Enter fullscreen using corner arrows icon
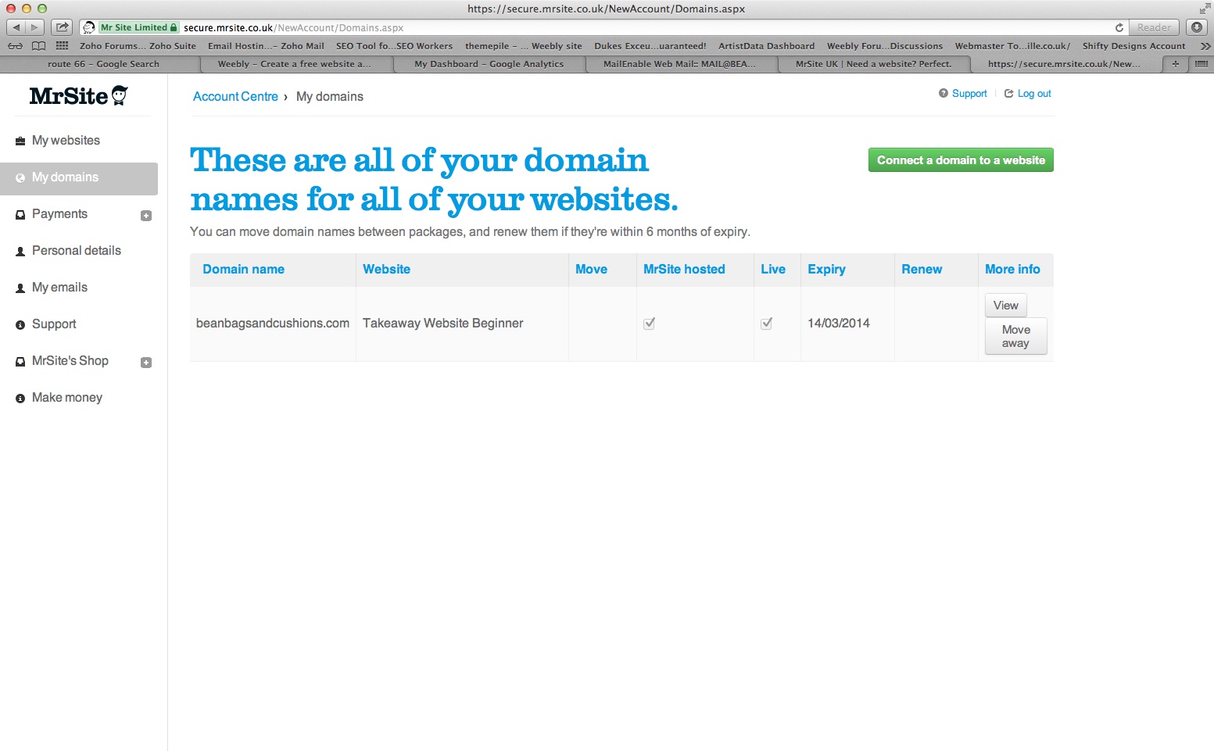Screen dimensions: 1214x751 click(1204, 9)
